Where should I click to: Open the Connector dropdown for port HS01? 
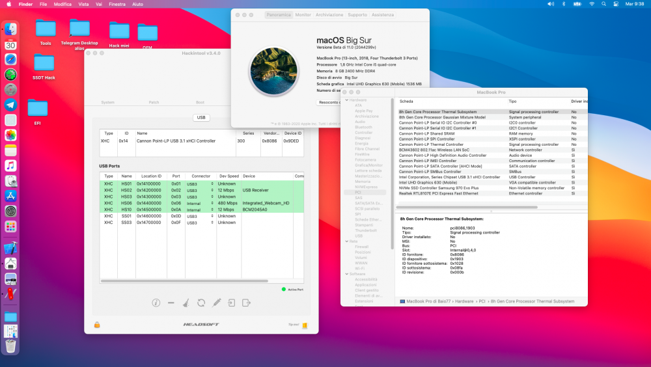tap(200, 184)
